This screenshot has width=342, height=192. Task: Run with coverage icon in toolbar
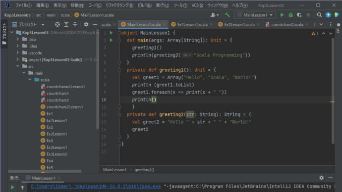tap(299, 15)
